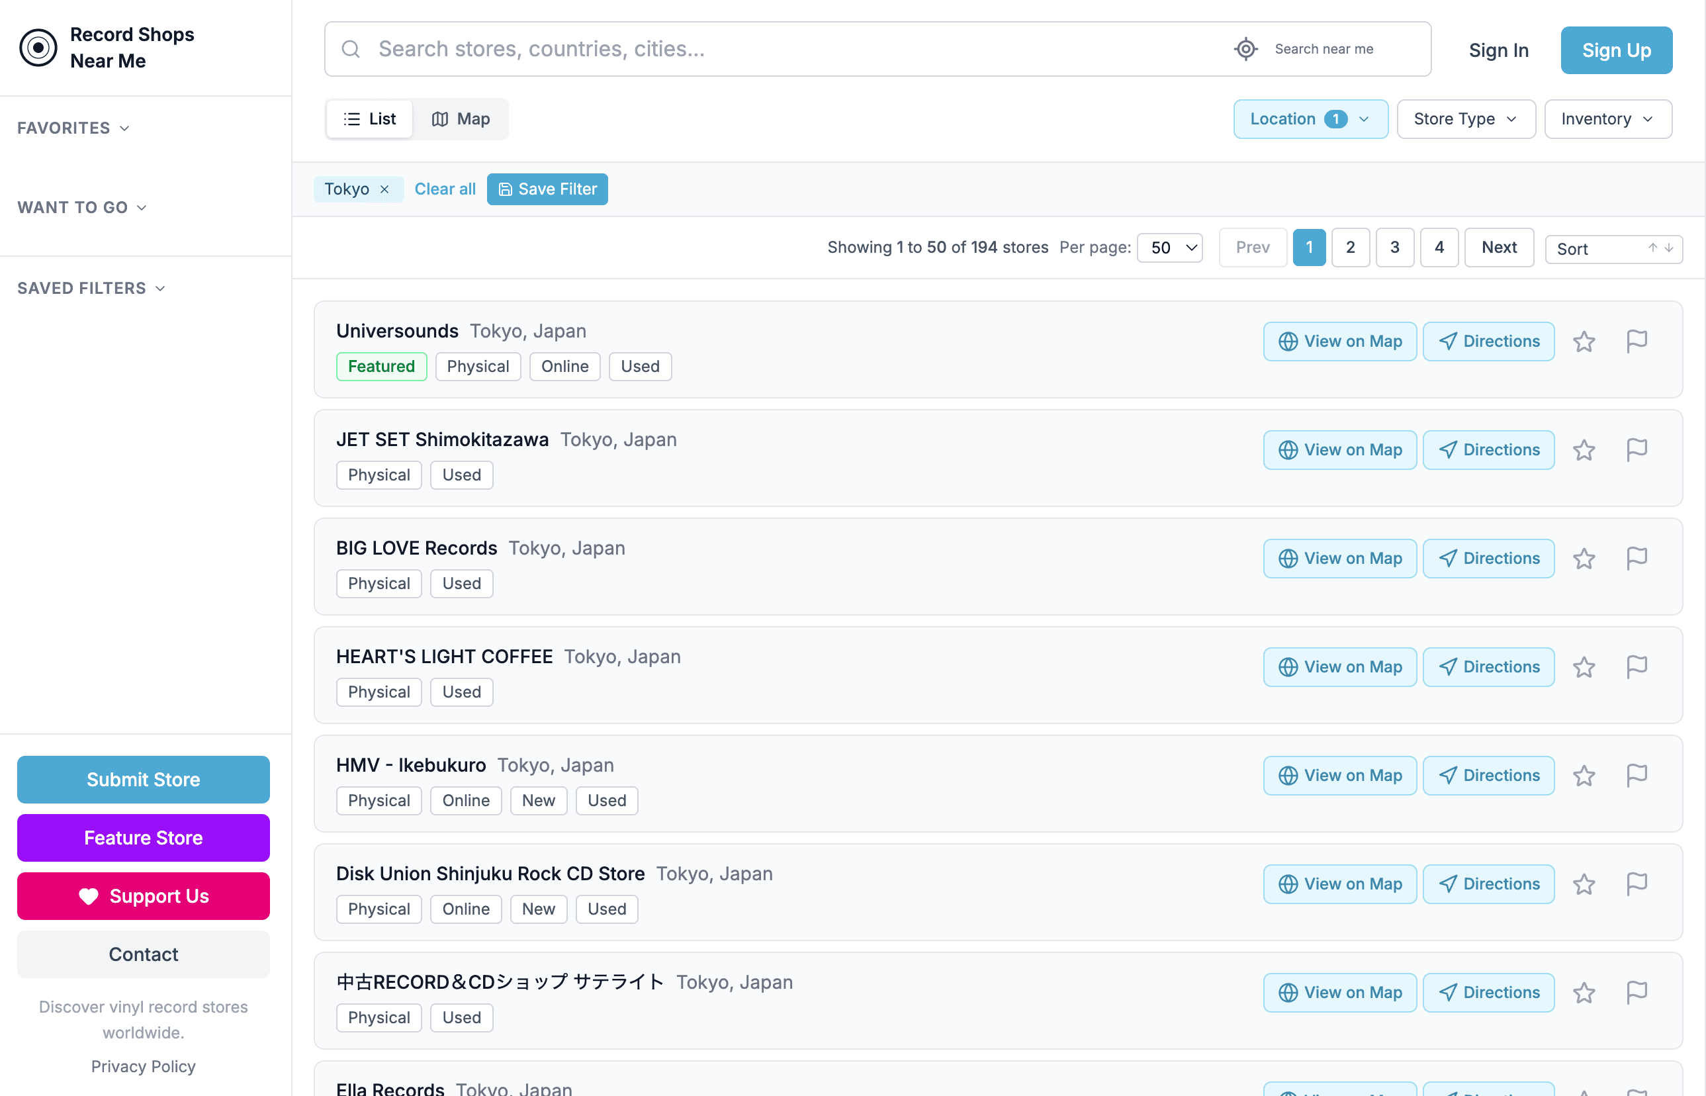Star the BIG LOVE Records store
The image size is (1706, 1096).
pos(1584,559)
